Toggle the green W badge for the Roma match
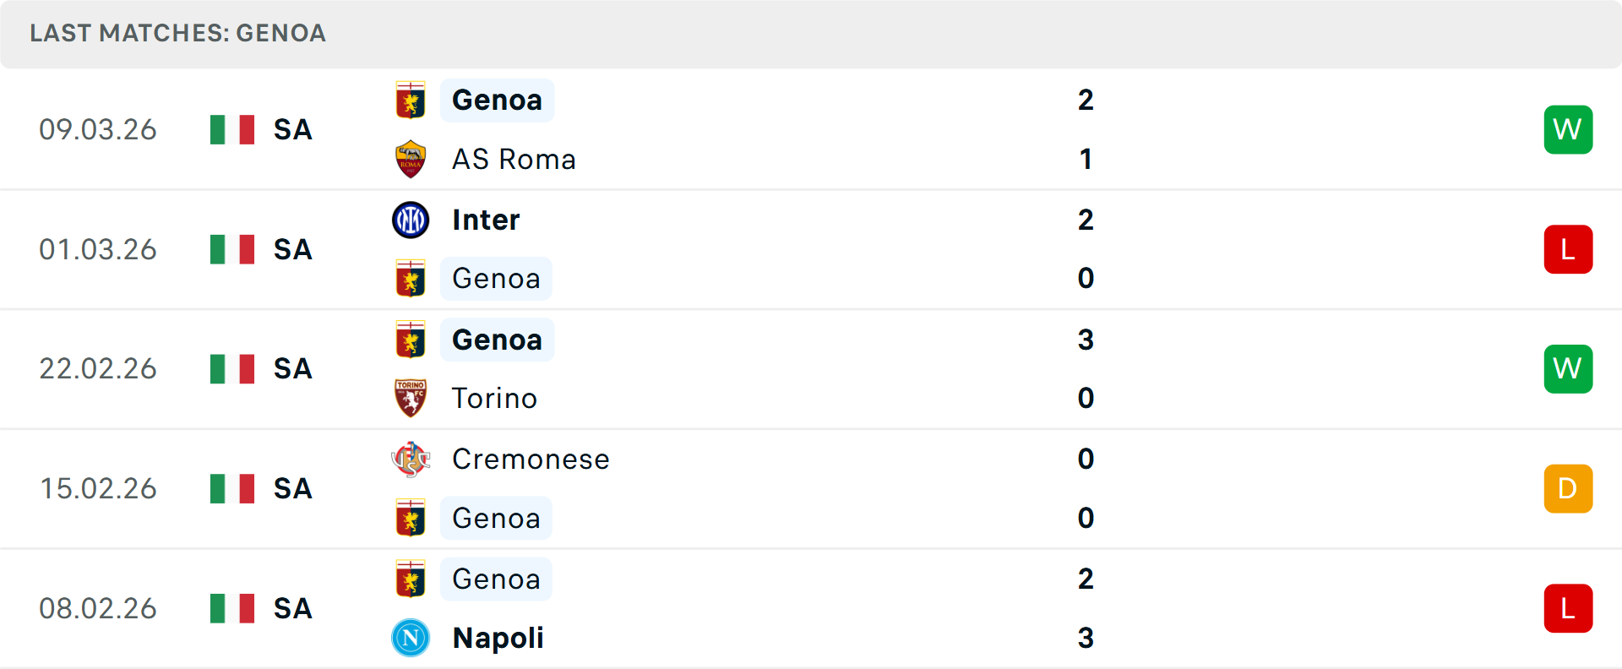 click(1568, 129)
